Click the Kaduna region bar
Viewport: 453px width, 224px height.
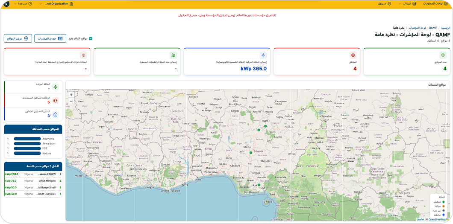27,153
